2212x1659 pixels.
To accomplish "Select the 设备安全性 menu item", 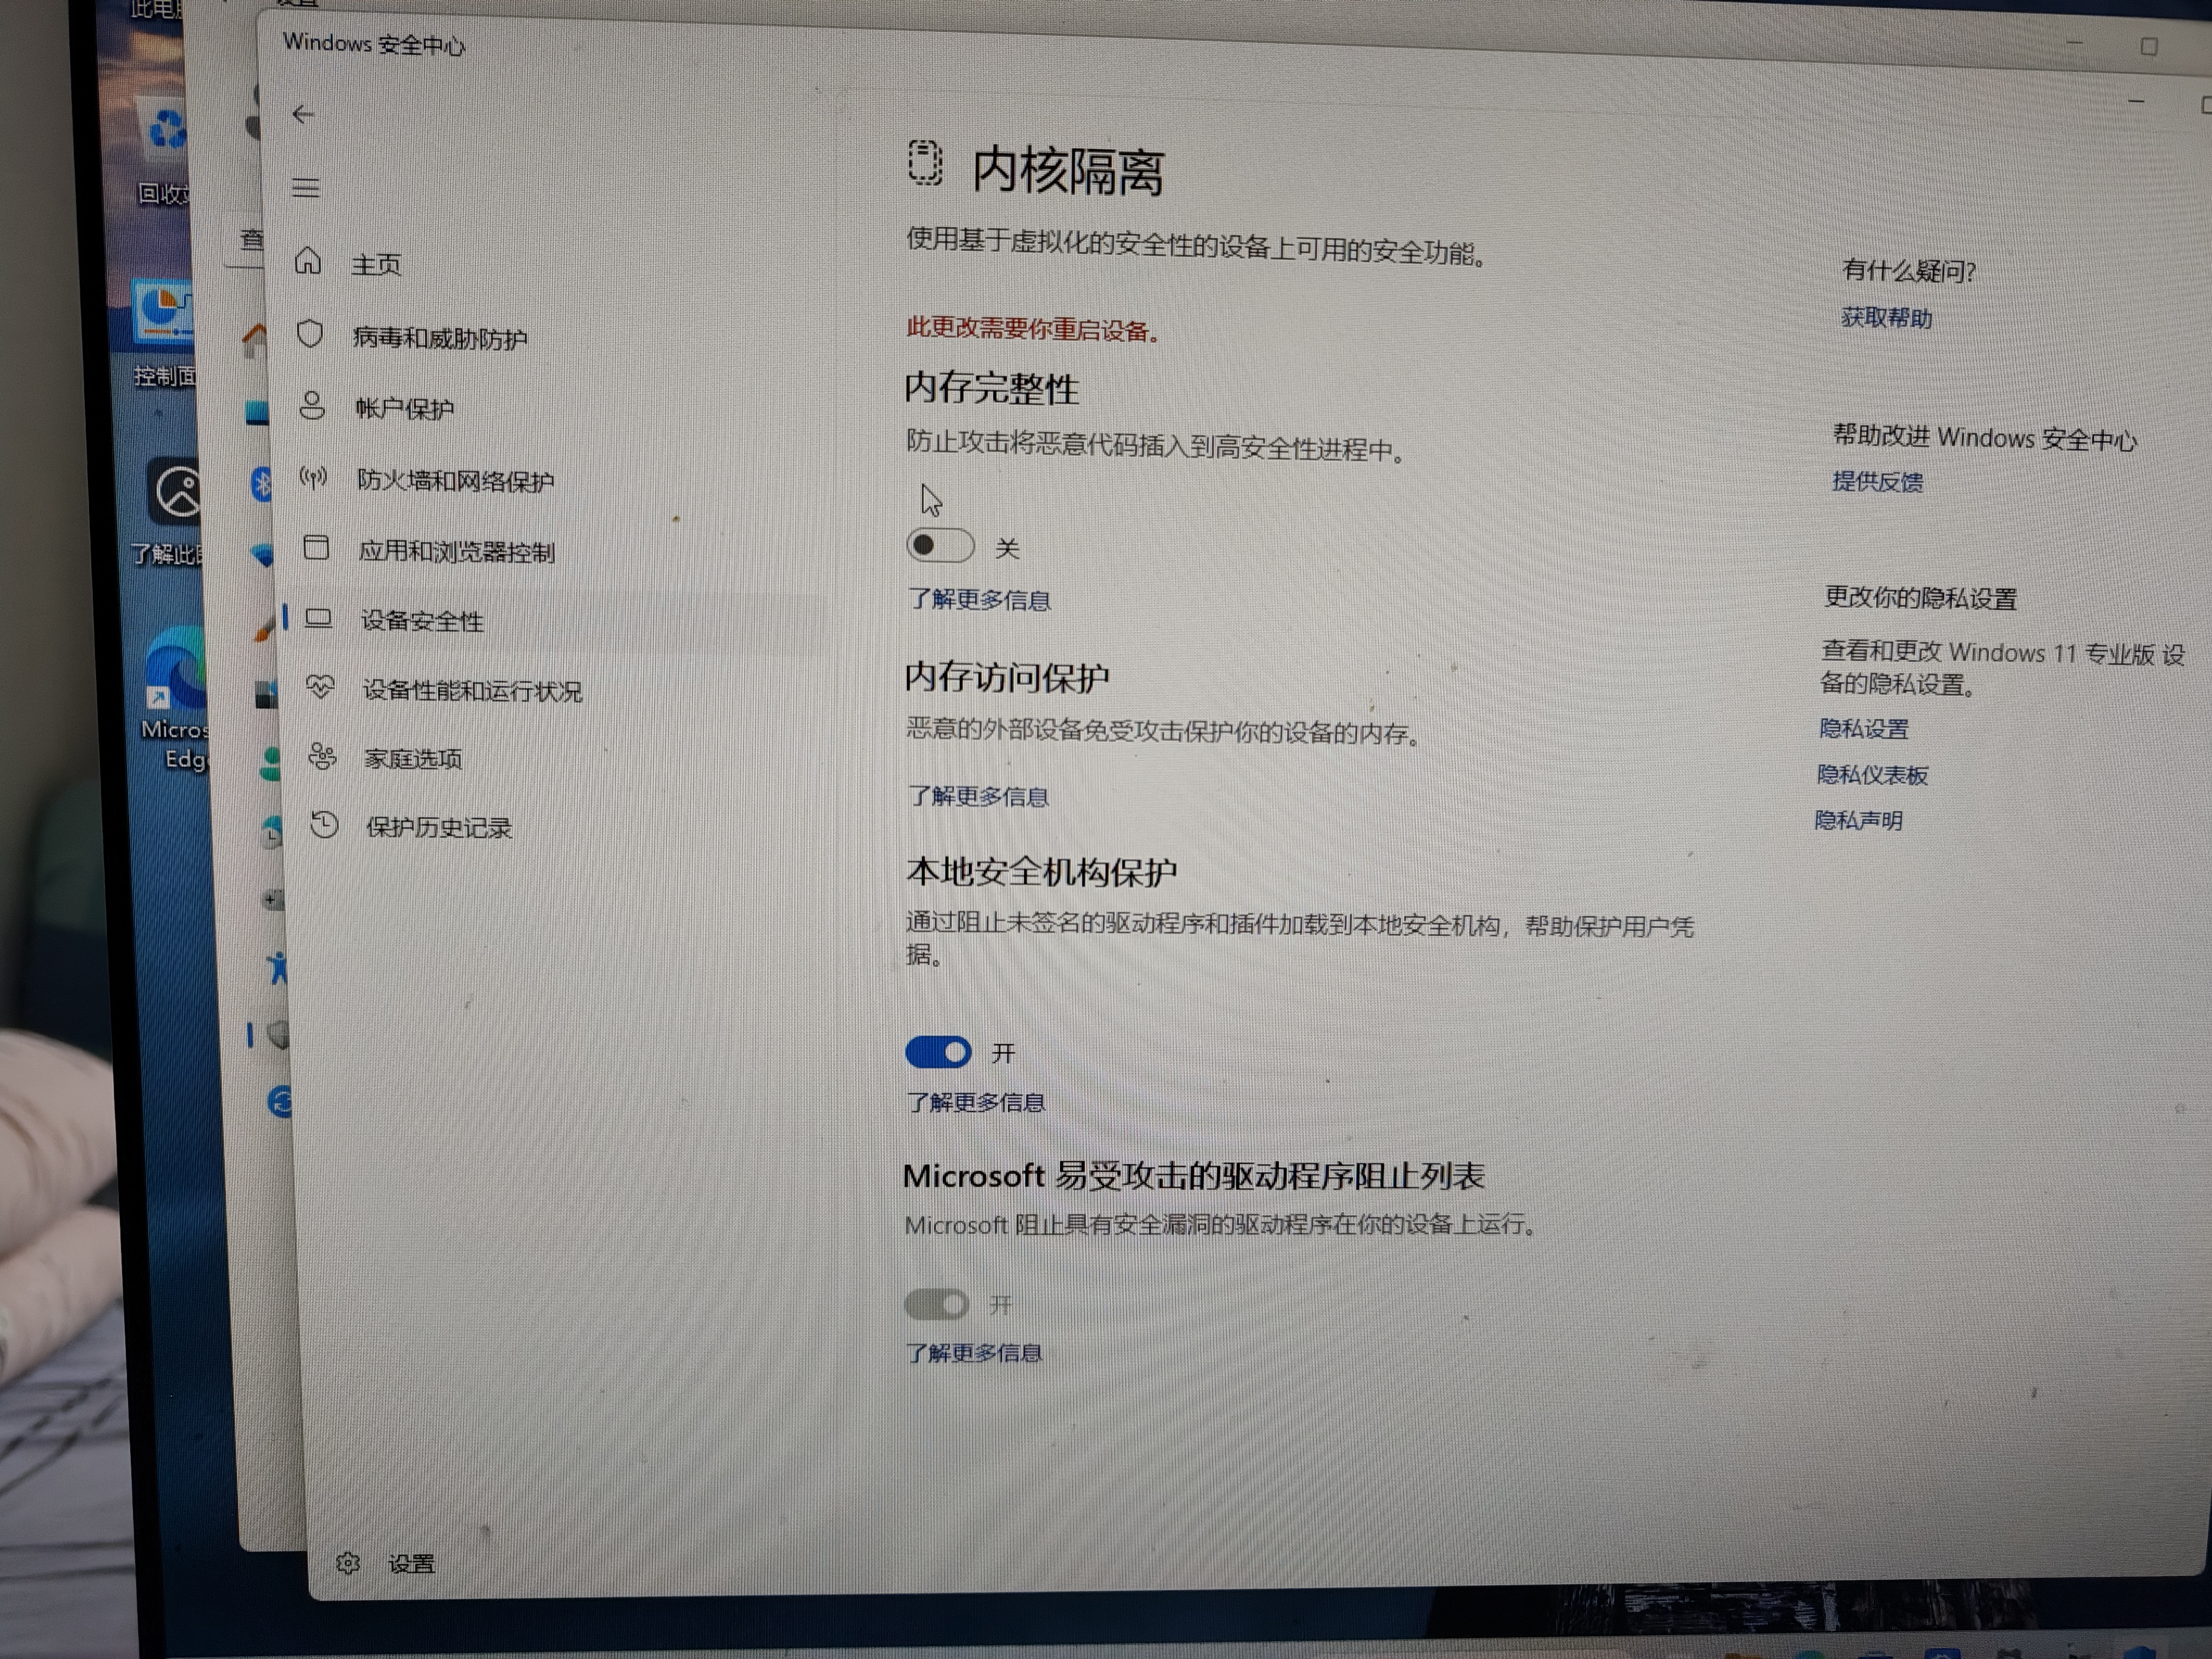I will click(422, 621).
